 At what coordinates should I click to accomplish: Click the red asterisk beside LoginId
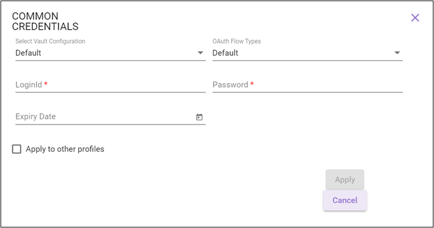click(46, 84)
